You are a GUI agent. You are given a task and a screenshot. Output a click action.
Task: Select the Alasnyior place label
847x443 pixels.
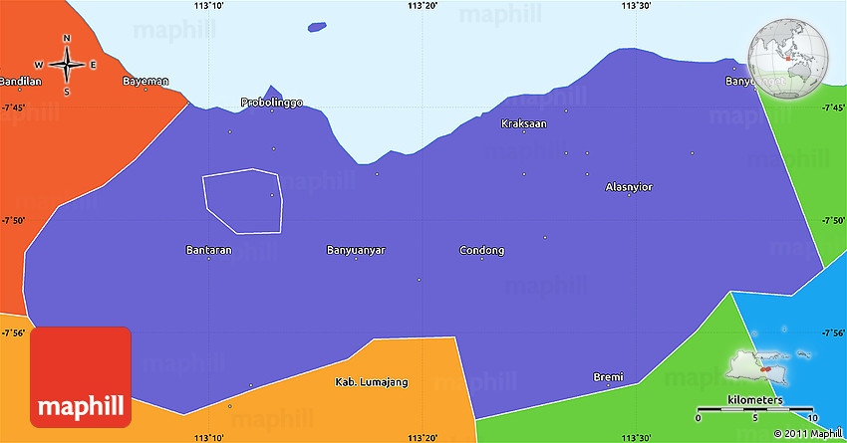[629, 186]
